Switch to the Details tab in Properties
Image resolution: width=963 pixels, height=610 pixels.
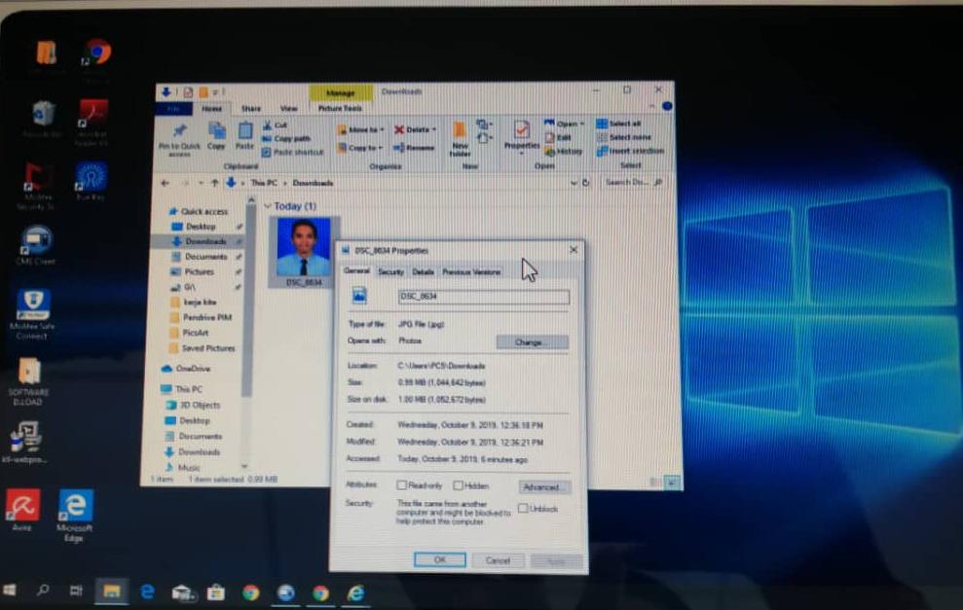423,272
